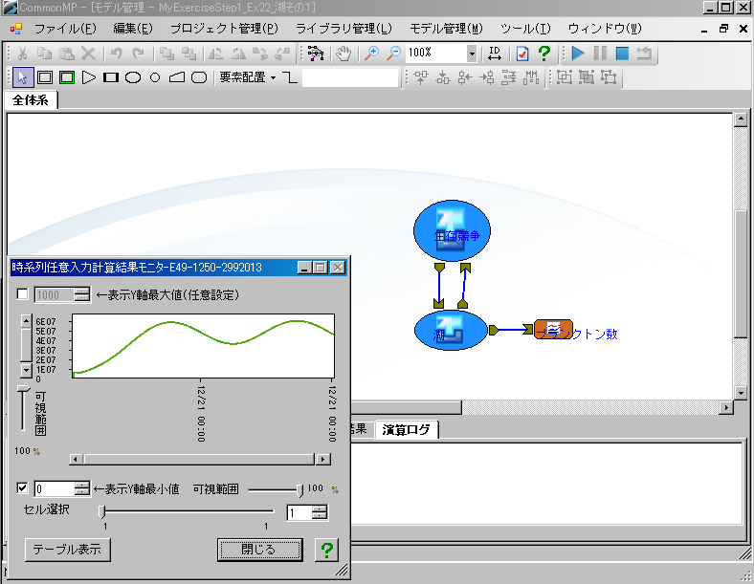Open the ファイル(F) menu

click(65, 29)
